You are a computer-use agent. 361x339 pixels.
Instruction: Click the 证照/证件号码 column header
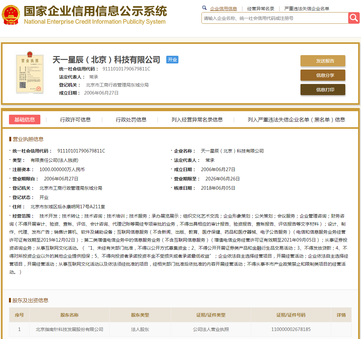tap(291, 315)
